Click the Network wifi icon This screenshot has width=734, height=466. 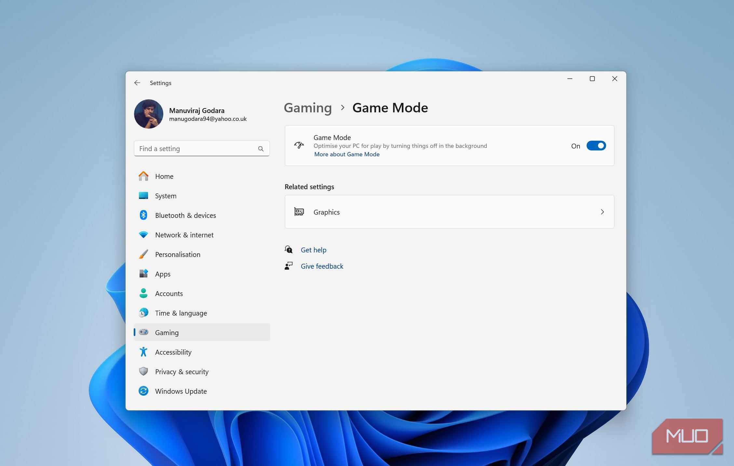click(x=143, y=235)
